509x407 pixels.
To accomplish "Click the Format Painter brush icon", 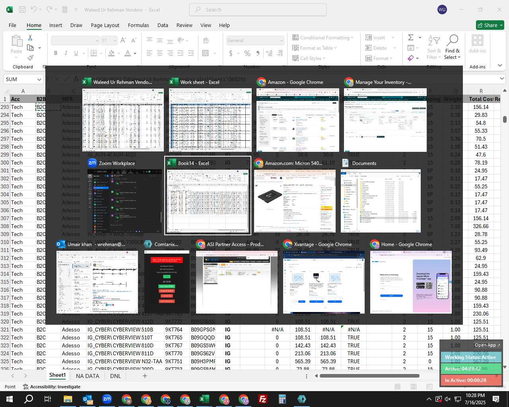I will 30,58.
